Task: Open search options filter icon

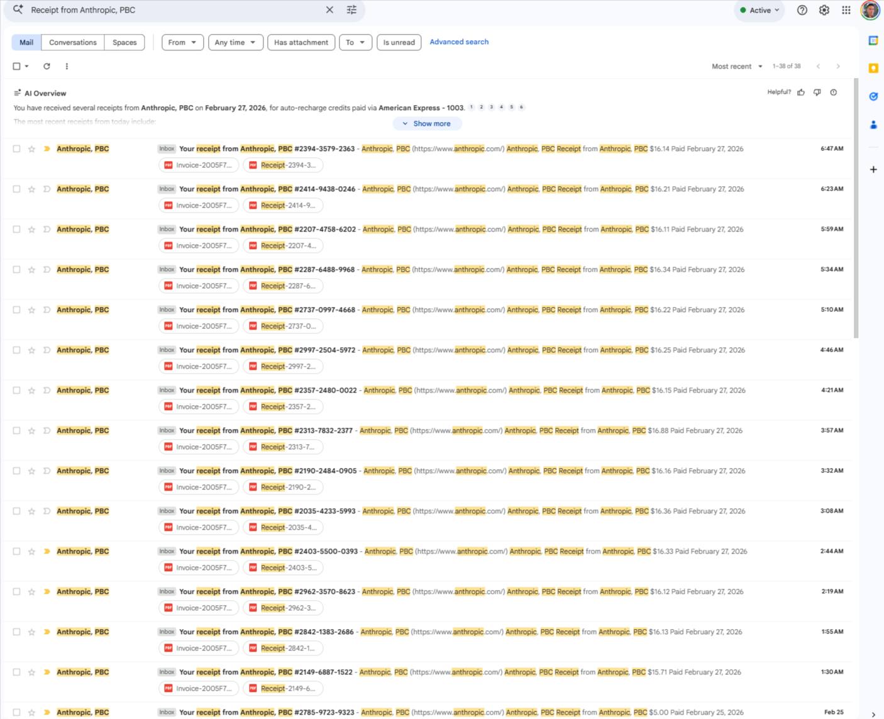Action: [351, 10]
